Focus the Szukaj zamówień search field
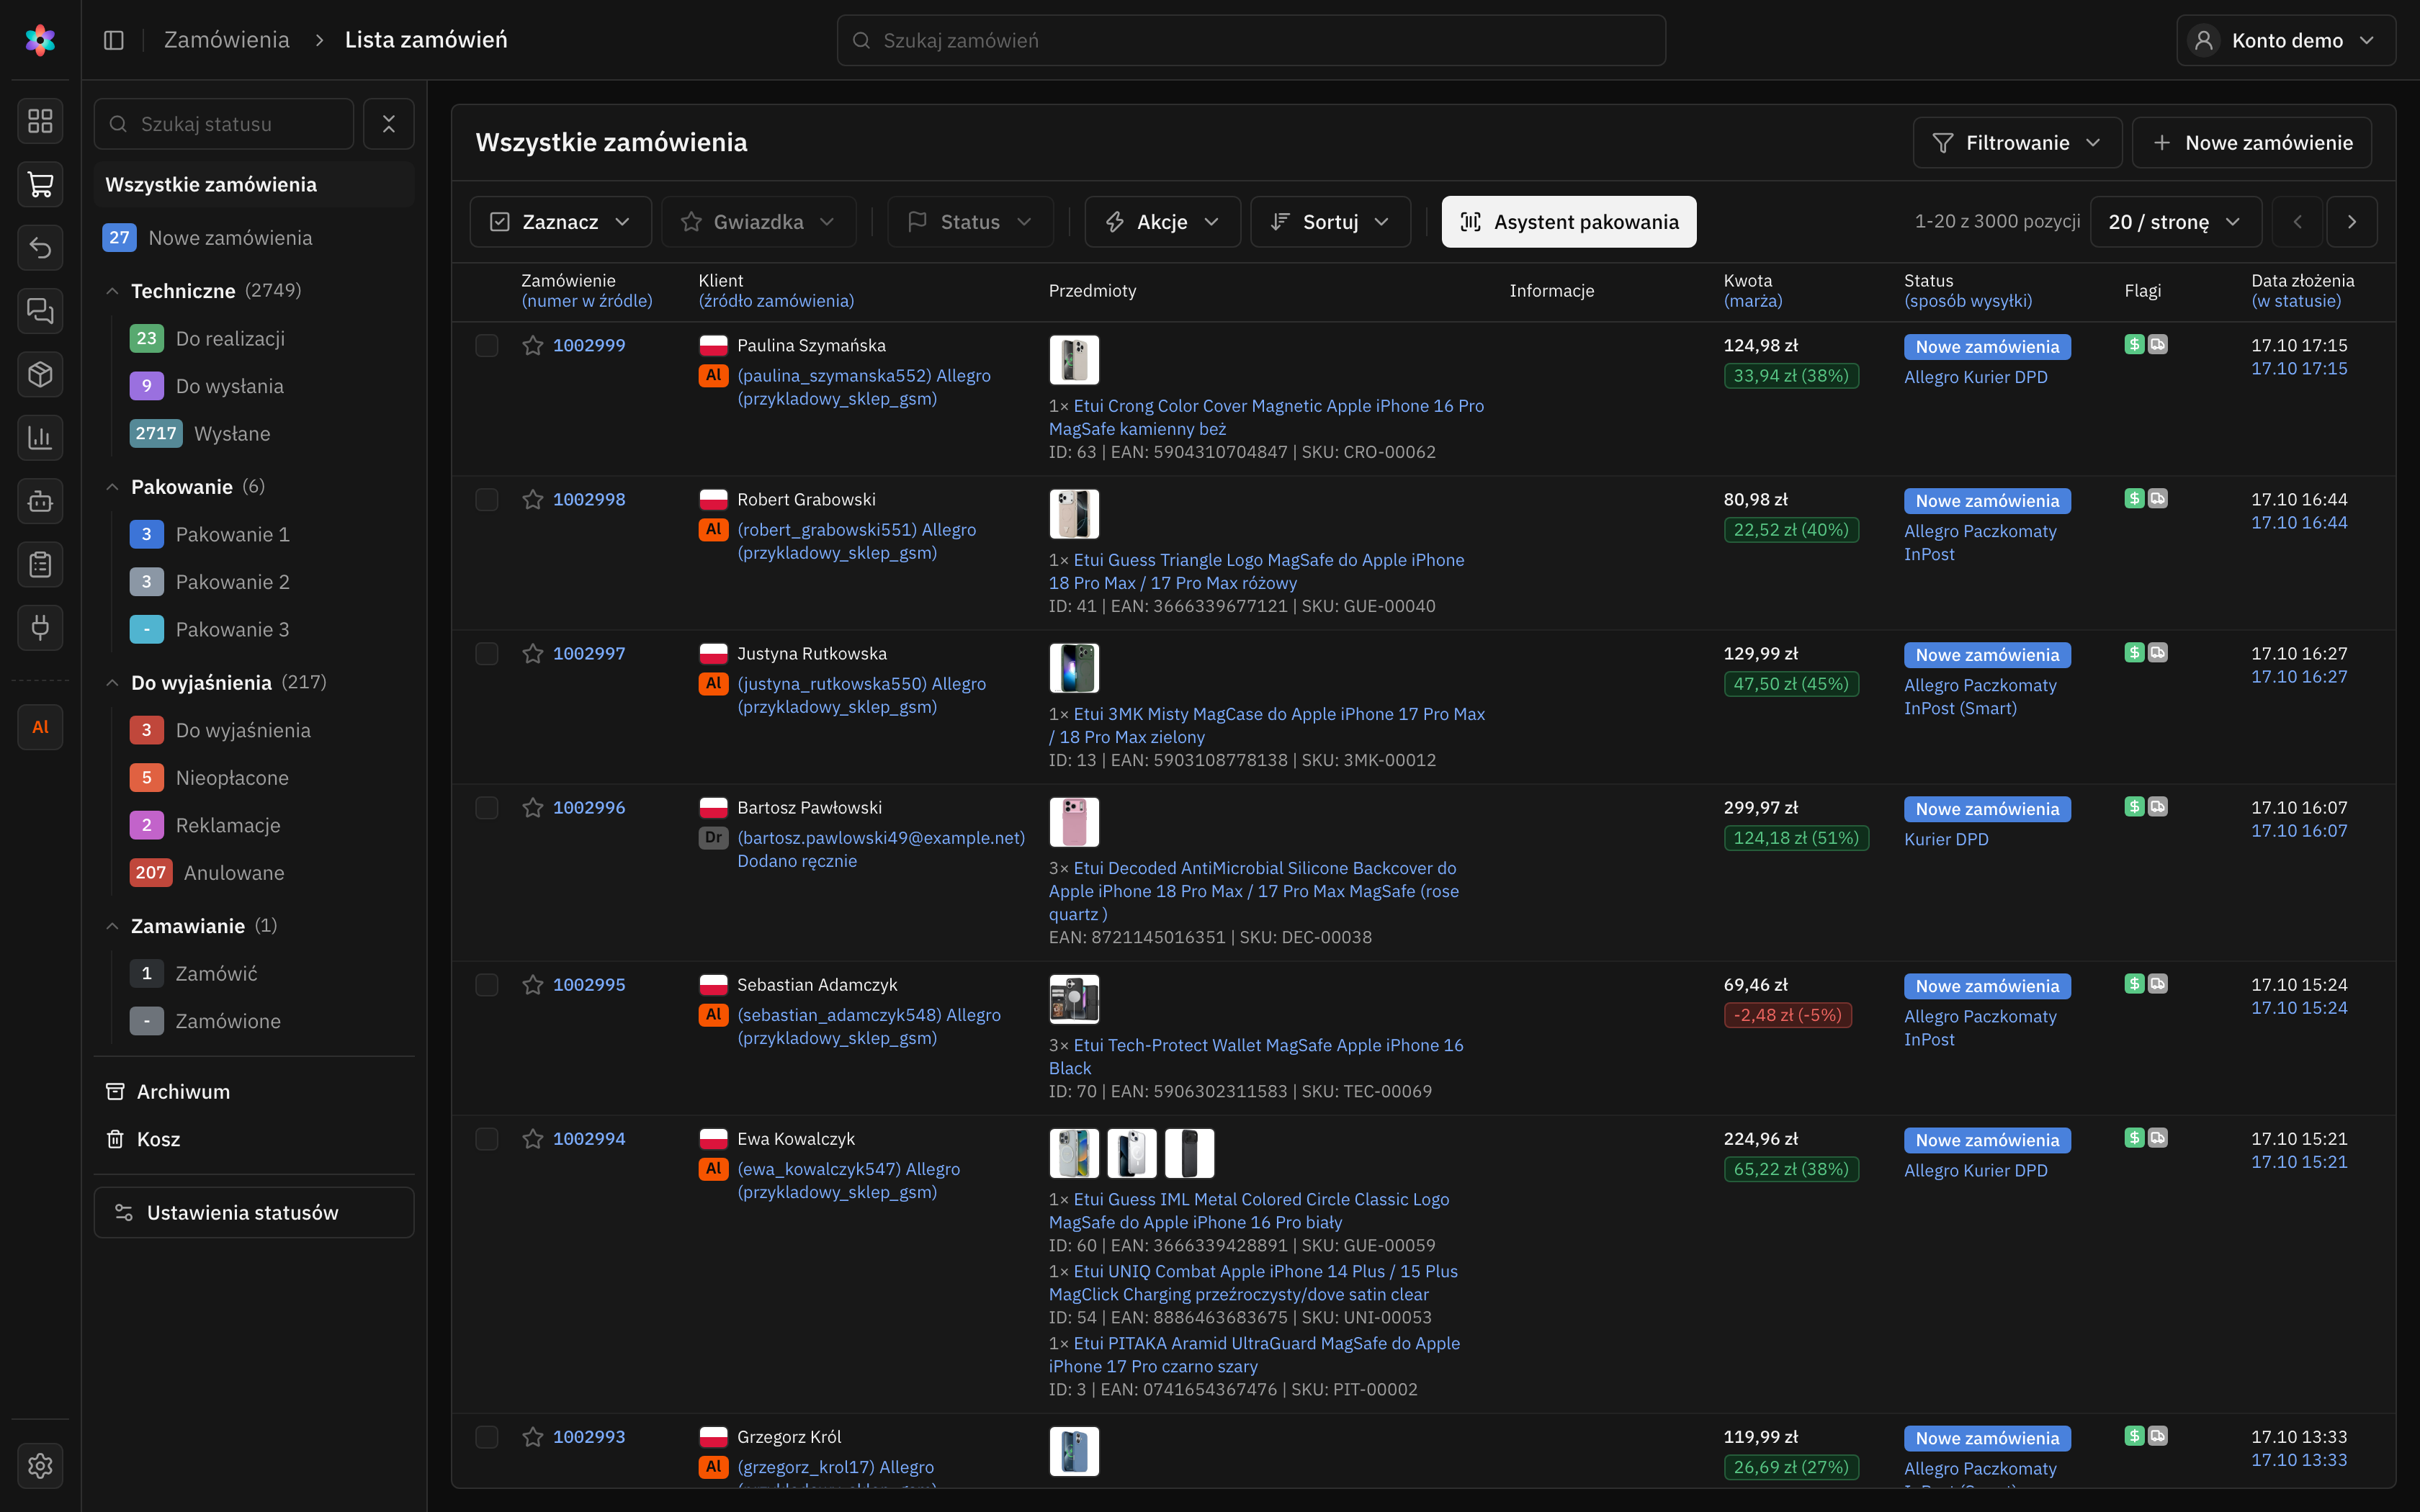 click(x=1251, y=40)
